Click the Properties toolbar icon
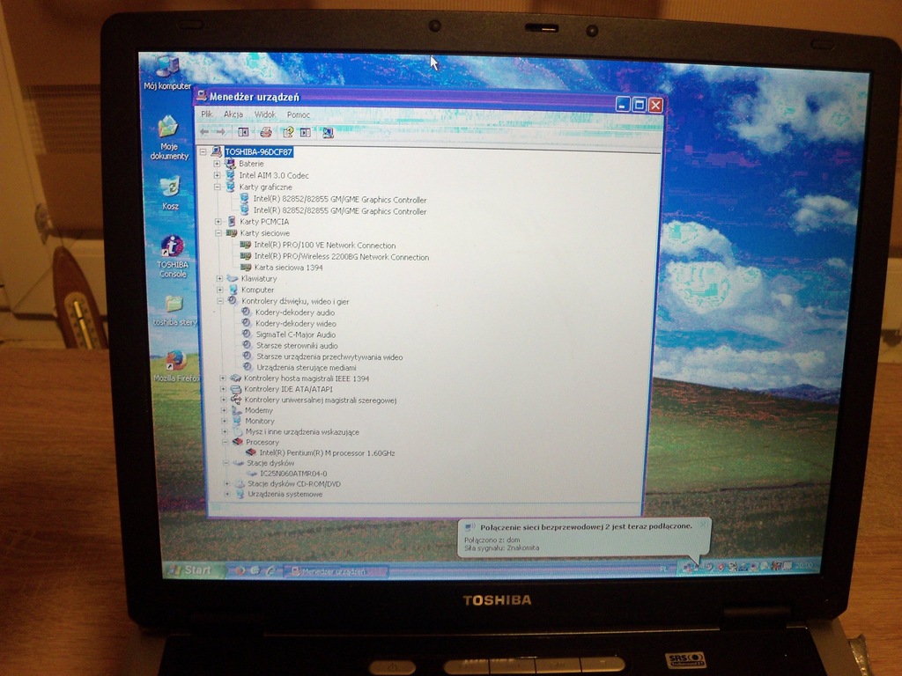This screenshot has width=902, height=676. point(288,132)
